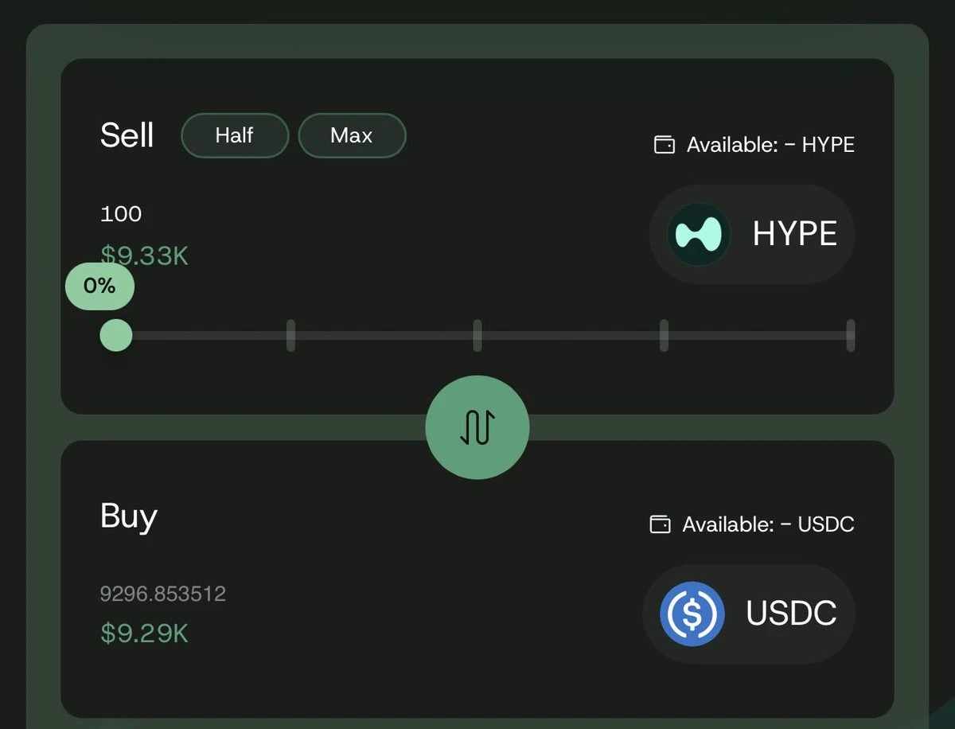
Task: Click the 'Available: – HYPE' balance text
Action: click(x=770, y=145)
